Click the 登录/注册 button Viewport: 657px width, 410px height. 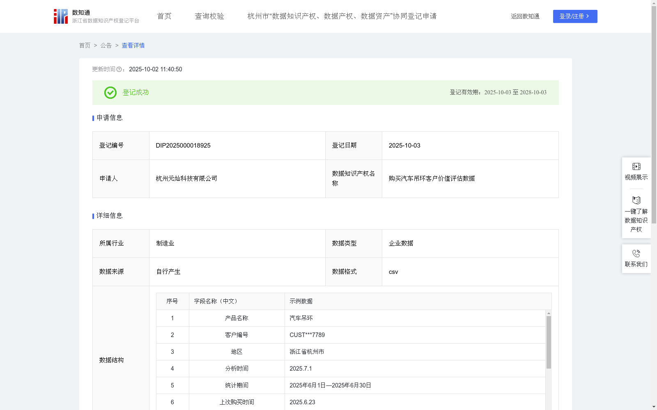pos(575,16)
